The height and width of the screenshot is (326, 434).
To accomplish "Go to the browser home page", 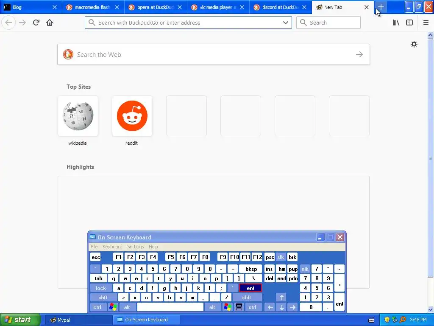I will tap(50, 22).
